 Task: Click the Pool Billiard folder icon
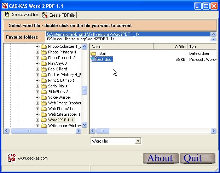(44, 69)
